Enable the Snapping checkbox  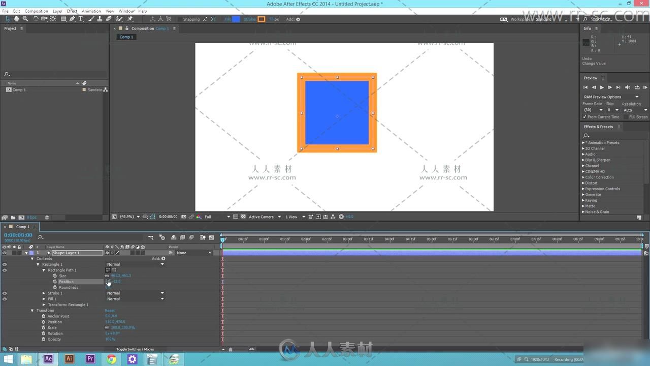coord(180,19)
